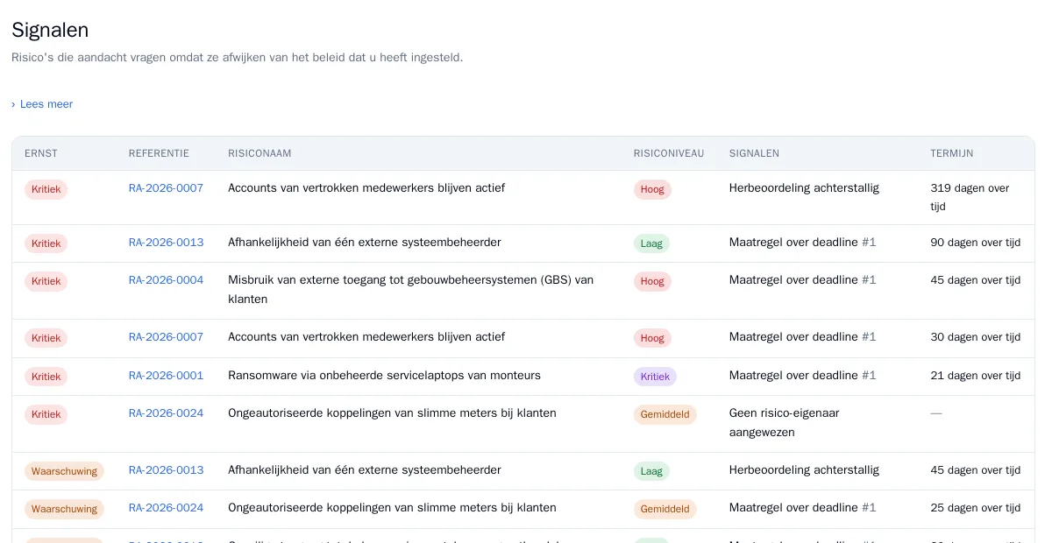Sort by the Signalen column header
Image resolution: width=1052 pixels, height=543 pixels.
pos(754,153)
